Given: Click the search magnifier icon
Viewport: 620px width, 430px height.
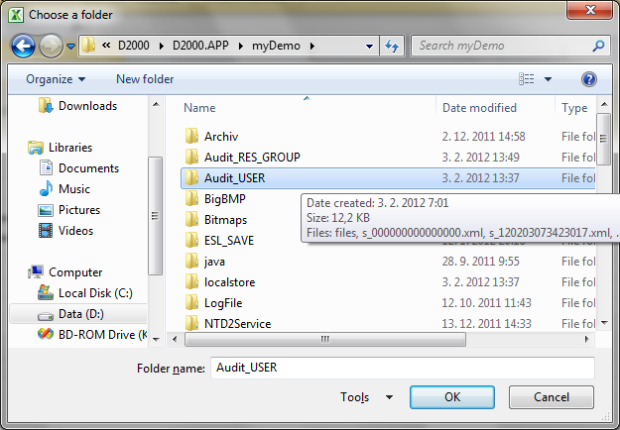Looking at the screenshot, I should coord(598,46).
